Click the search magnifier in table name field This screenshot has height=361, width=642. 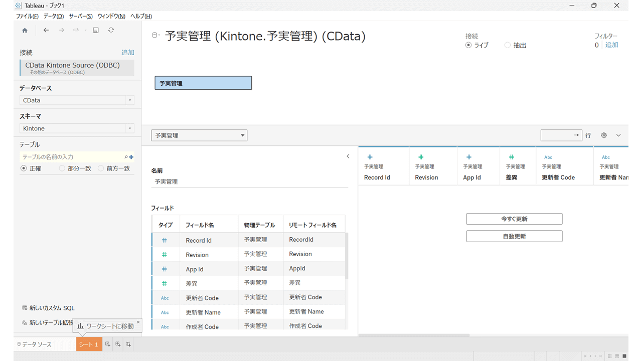pyautogui.click(x=126, y=157)
